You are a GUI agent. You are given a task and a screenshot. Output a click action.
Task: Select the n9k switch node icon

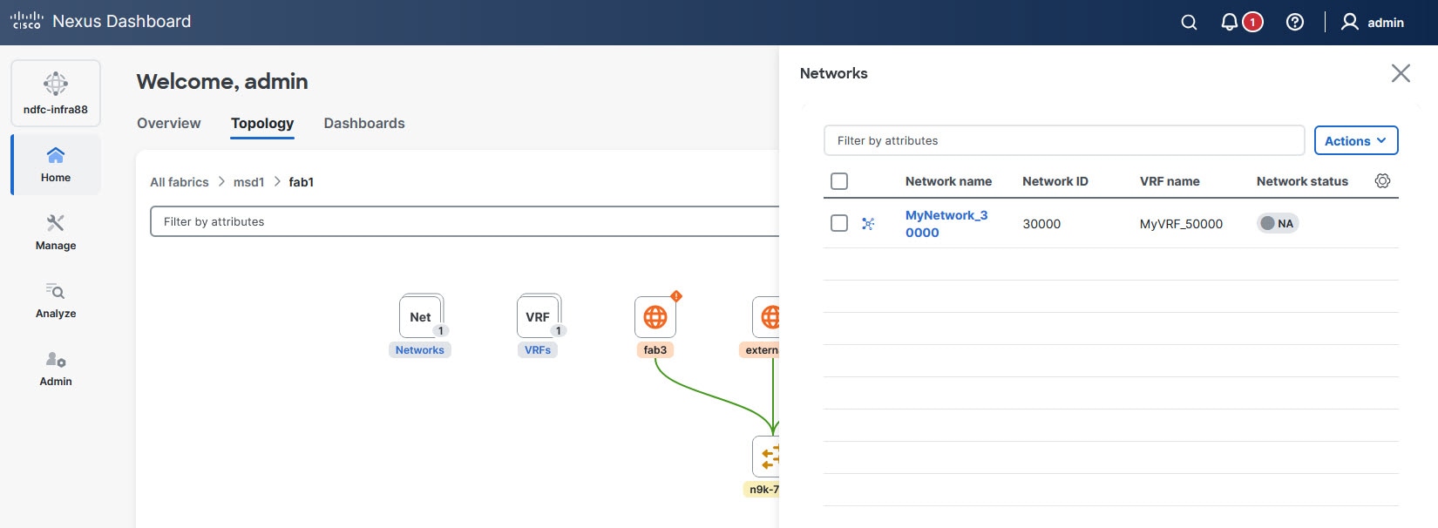click(x=766, y=457)
